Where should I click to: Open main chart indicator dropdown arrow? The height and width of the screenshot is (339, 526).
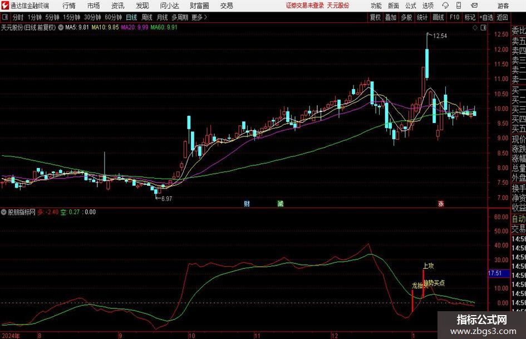click(x=61, y=27)
